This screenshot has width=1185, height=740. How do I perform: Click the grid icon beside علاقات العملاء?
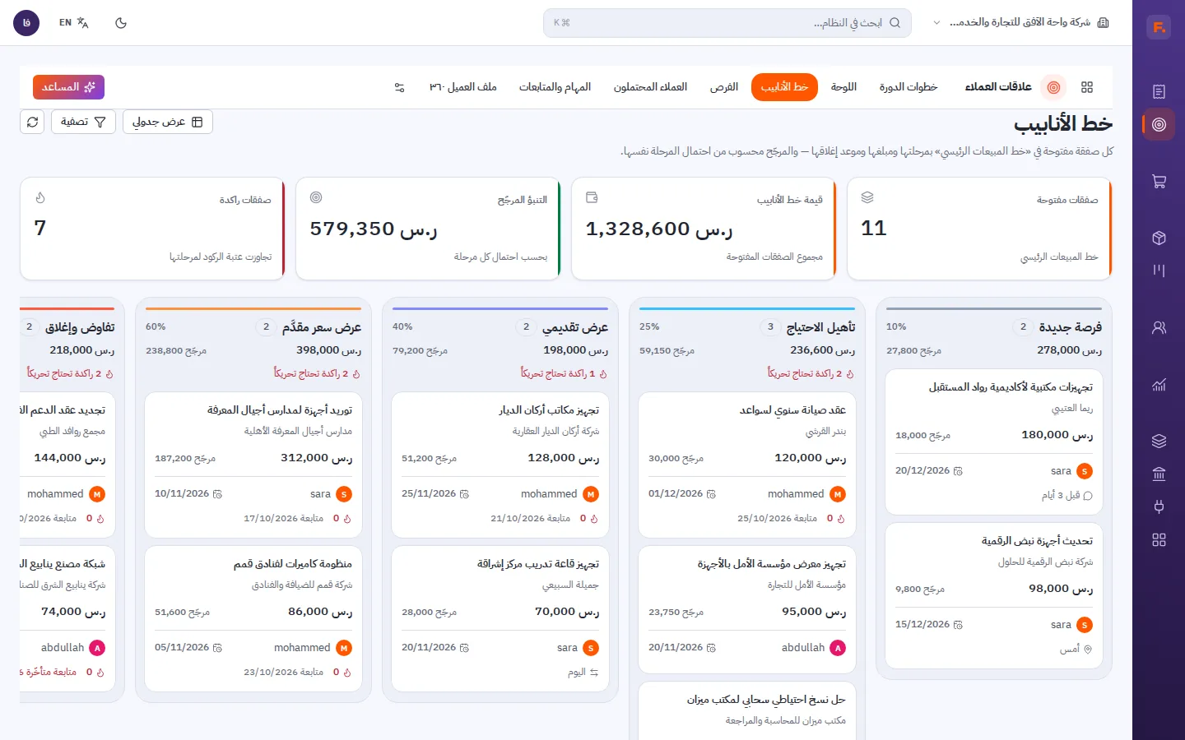click(1087, 87)
